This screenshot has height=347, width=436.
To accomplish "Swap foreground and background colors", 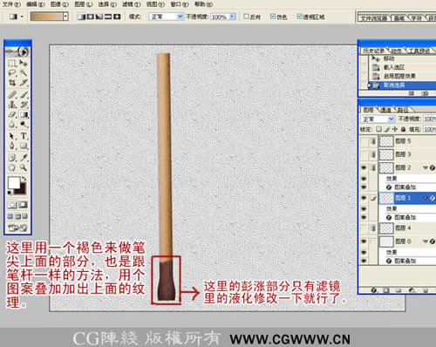I will [x=24, y=179].
